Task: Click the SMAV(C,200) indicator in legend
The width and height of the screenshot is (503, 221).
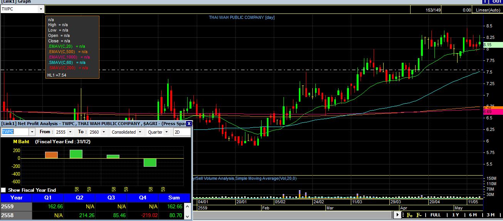Action: [68, 68]
